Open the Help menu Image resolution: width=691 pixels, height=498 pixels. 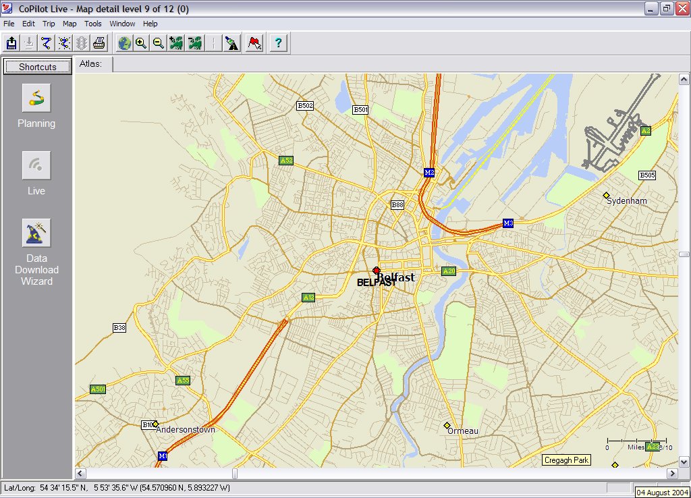pos(150,24)
